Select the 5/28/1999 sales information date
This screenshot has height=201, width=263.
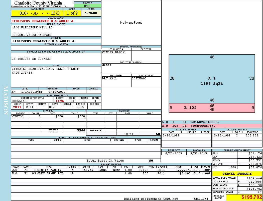pos(172,135)
